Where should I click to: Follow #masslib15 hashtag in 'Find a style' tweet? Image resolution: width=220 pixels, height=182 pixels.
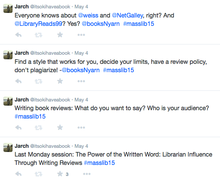[119, 70]
